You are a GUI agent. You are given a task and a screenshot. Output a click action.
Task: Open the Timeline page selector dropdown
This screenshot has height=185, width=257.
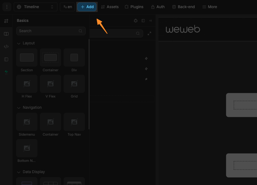click(x=35, y=7)
